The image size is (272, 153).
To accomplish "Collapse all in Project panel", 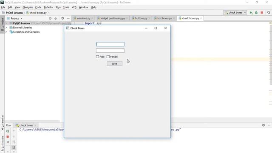I will click(56, 18).
